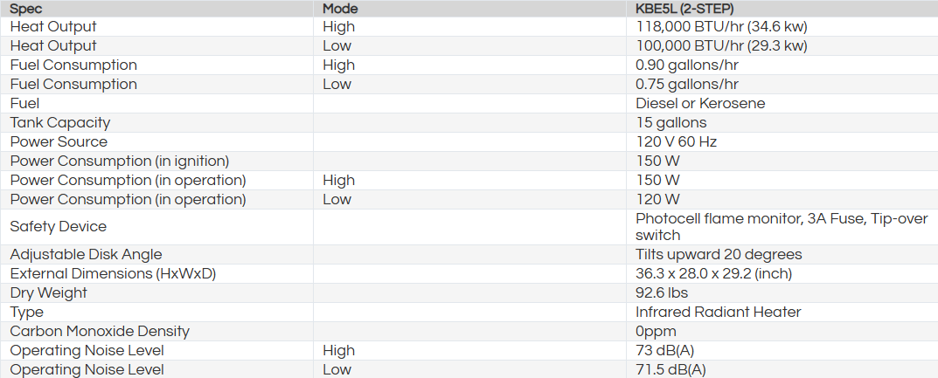Select the 100,000 BTU/hr heat output value

[x=721, y=46]
